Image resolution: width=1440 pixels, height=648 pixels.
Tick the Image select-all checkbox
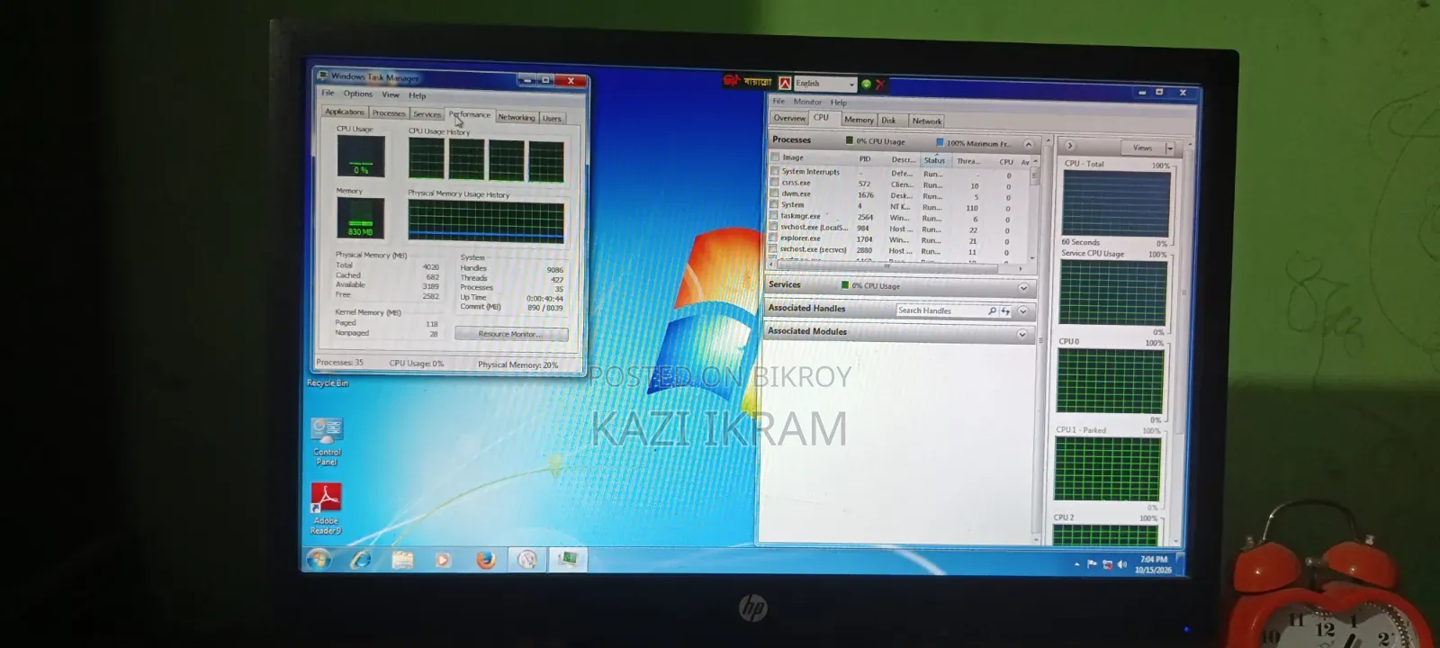(x=774, y=157)
